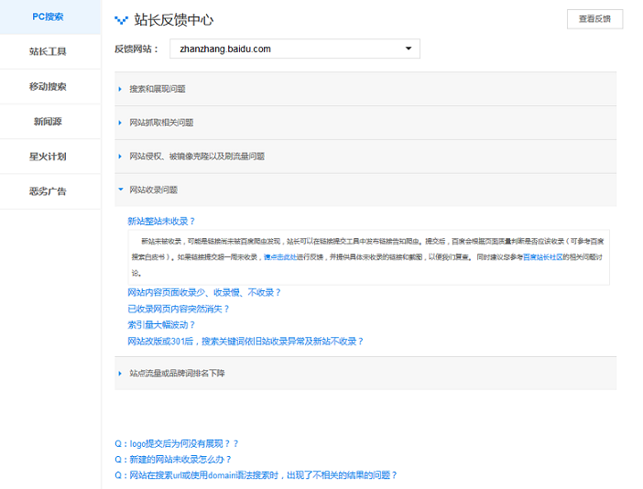Click the 索引量大幅波动？ link
Image resolution: width=643 pixels, height=489 pixels.
(161, 325)
